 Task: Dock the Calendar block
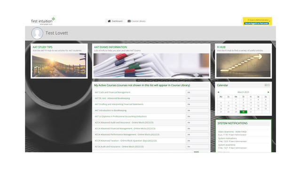266,85
